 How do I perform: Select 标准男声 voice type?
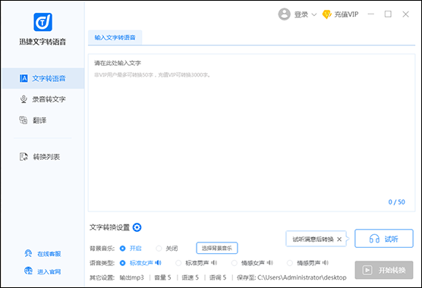coord(178,263)
